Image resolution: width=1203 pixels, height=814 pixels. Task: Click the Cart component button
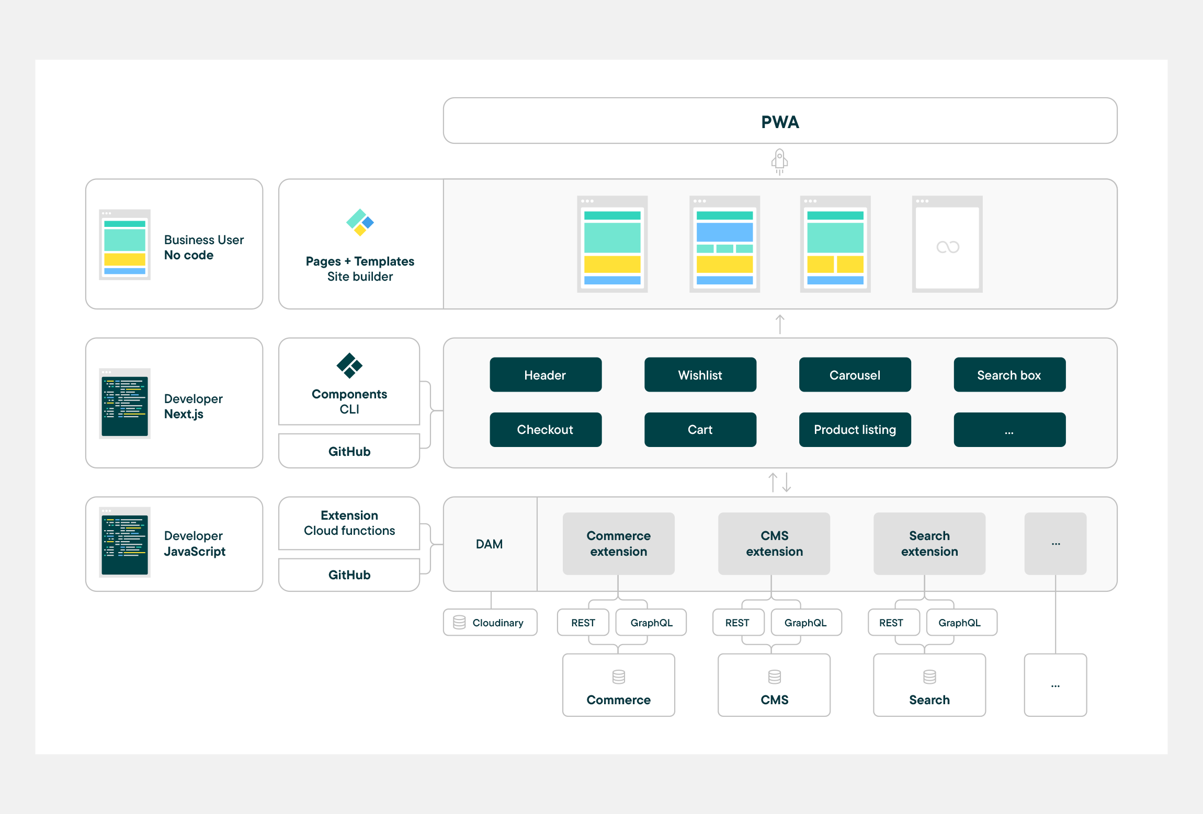[x=700, y=430]
